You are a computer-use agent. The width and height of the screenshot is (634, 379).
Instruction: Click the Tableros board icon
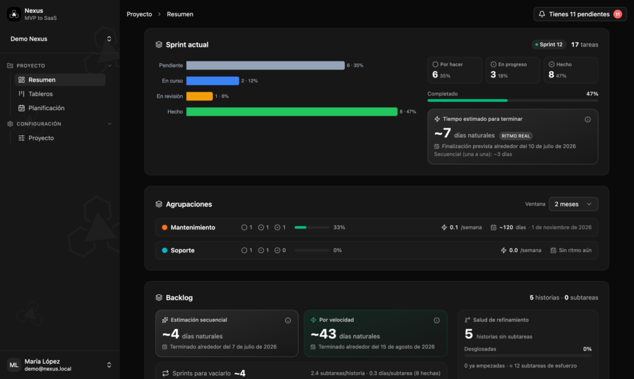[x=22, y=94]
